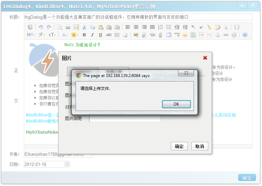Click the 标题 title input field

[138, 17]
